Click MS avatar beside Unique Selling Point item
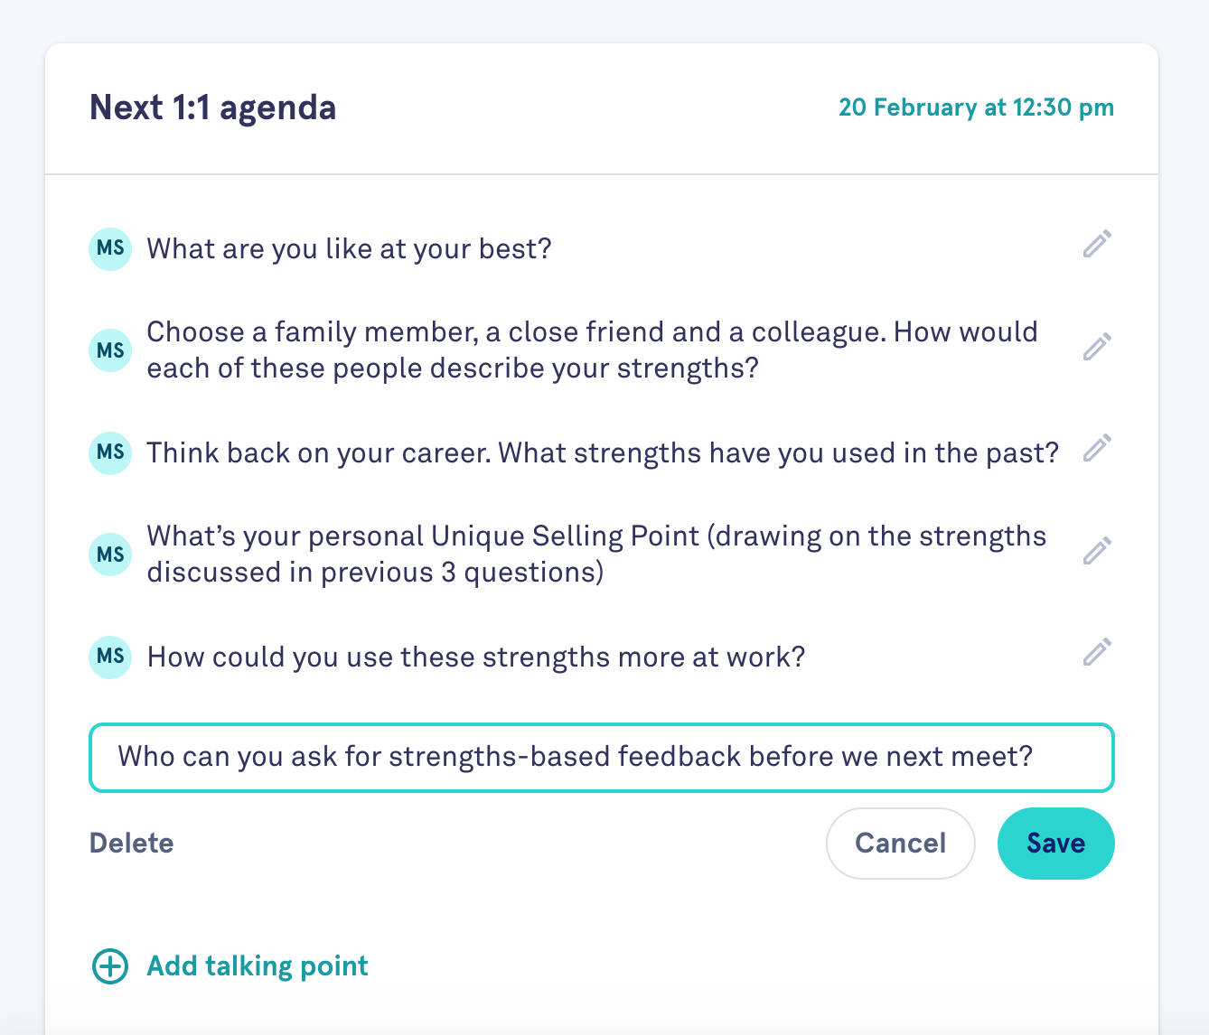 110,555
